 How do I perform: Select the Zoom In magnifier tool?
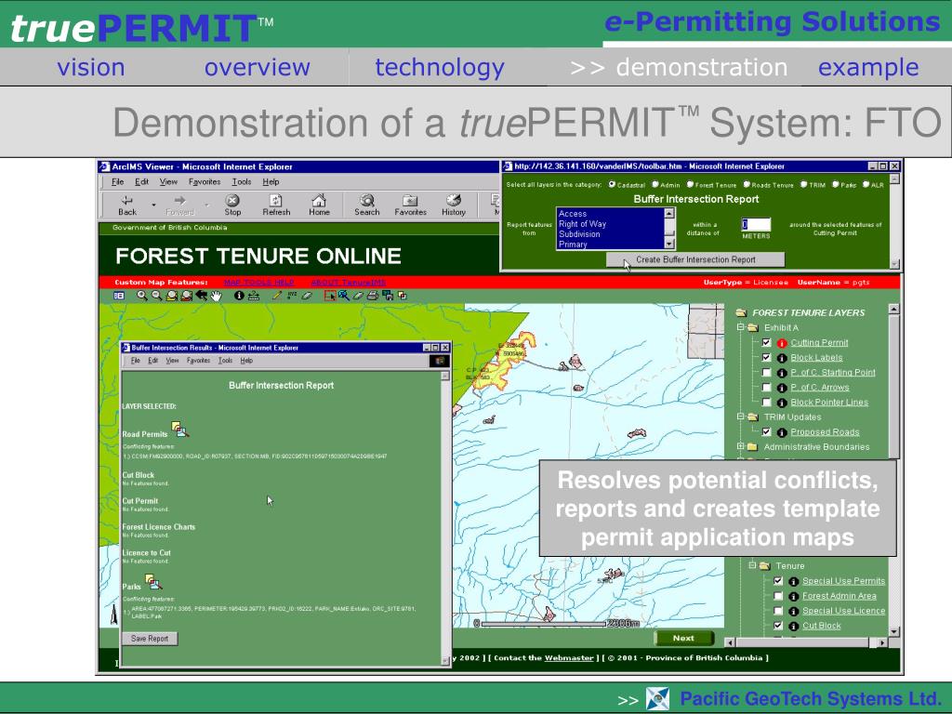[x=141, y=296]
